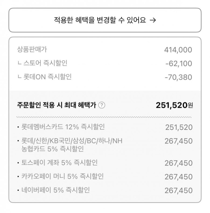
Task: Click the -62,100 store discount amount
Action: [x=179, y=63]
